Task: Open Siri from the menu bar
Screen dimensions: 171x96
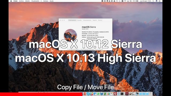Action: coord(157,1)
